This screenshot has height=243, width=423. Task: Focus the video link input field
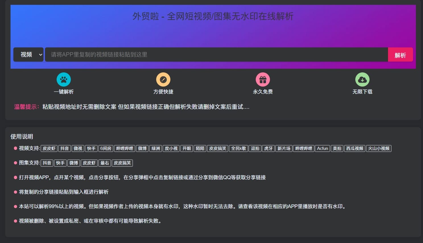(216, 55)
